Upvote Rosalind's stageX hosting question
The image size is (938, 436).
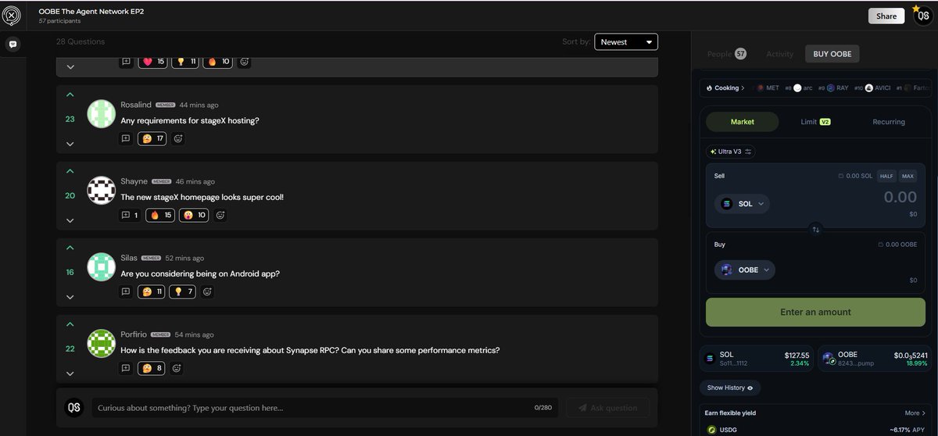click(x=70, y=95)
